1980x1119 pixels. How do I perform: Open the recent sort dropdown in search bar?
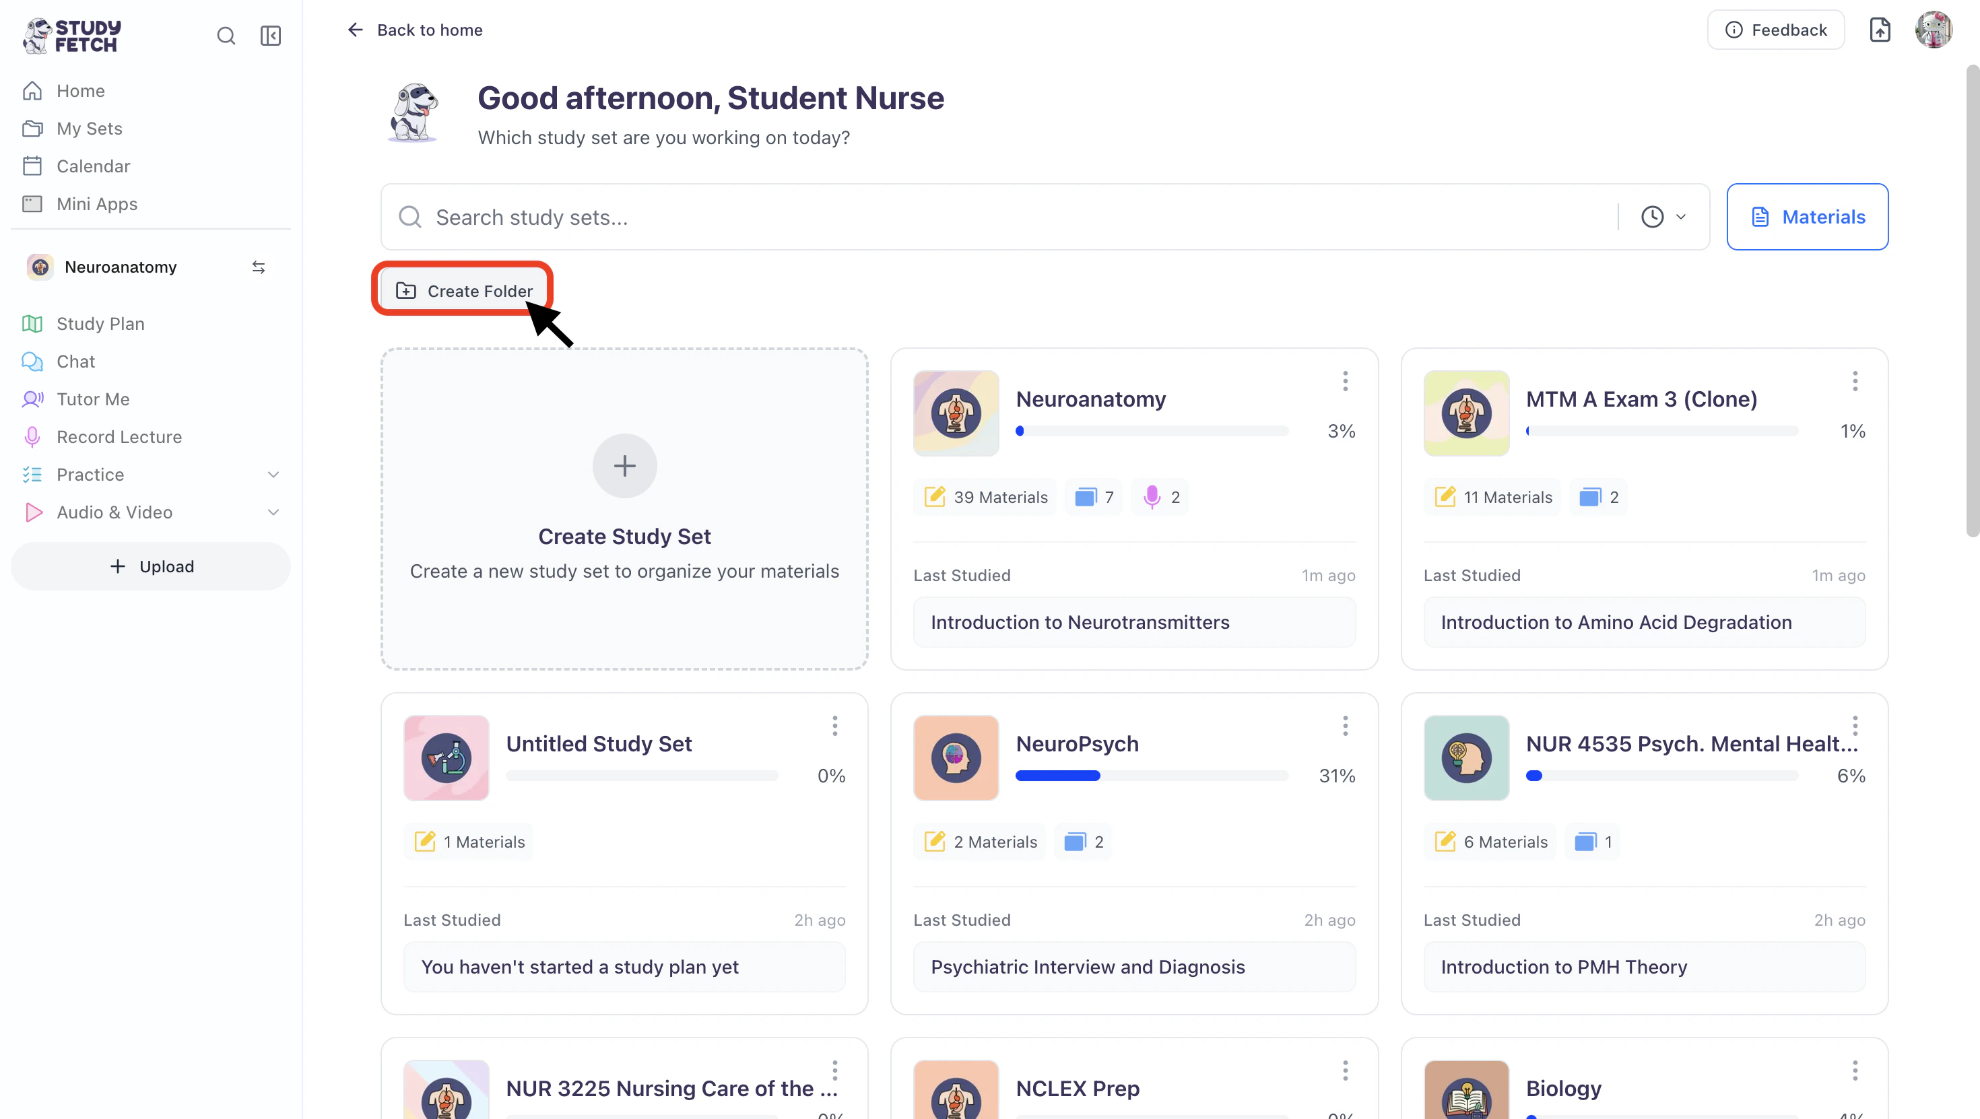1663,217
